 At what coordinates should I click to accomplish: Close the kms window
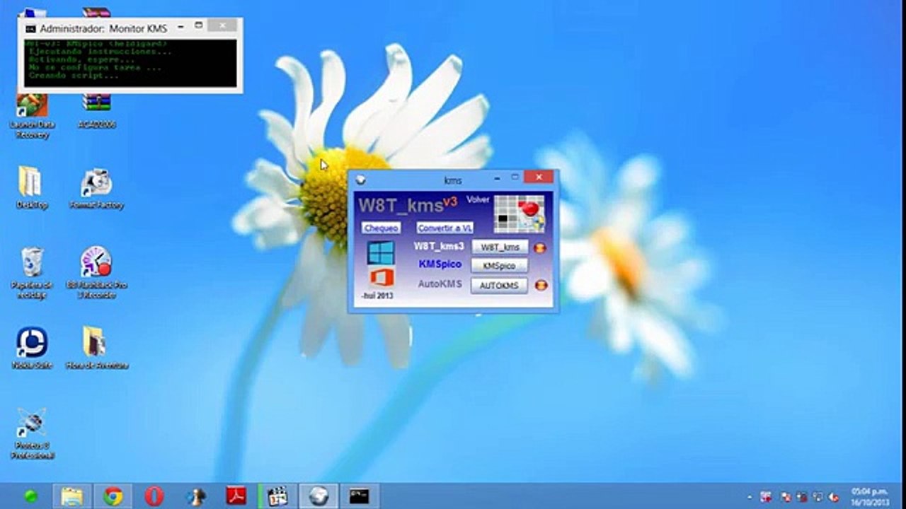(x=539, y=177)
